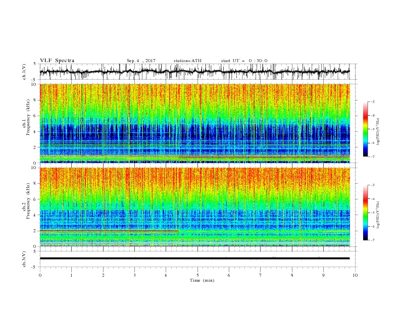The width and height of the screenshot is (400, 309).
Task: Click the '-7' label on lower color scale
Action: [372, 240]
